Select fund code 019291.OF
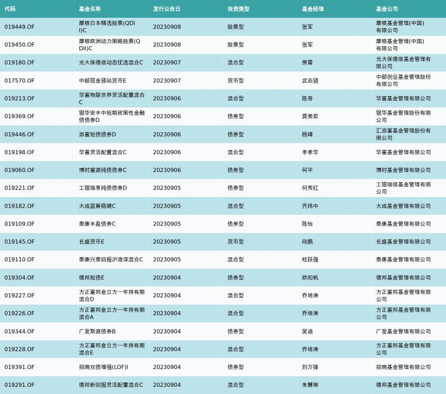The image size is (446, 394). click(x=19, y=385)
